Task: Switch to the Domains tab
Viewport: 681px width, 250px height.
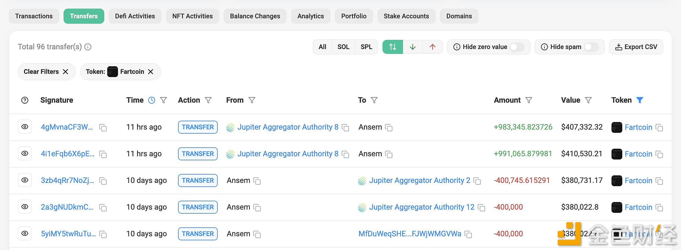Action: coord(459,16)
